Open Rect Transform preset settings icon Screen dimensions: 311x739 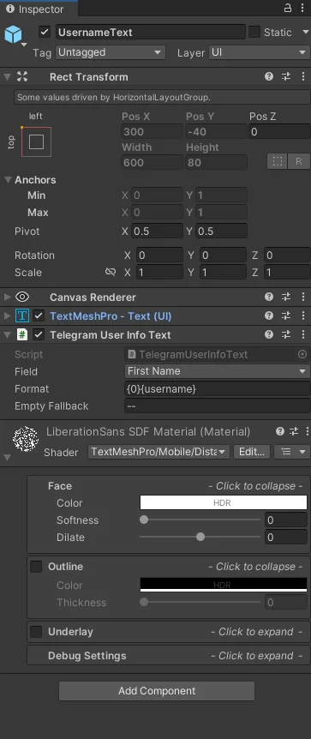point(286,76)
